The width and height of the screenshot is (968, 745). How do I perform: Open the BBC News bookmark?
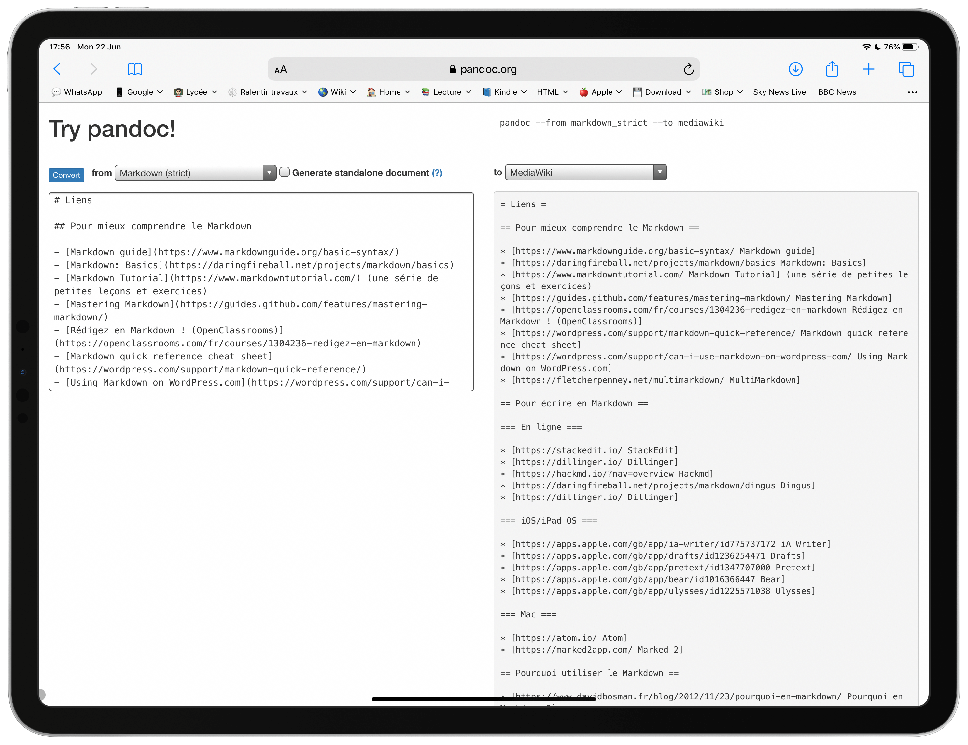click(x=837, y=92)
